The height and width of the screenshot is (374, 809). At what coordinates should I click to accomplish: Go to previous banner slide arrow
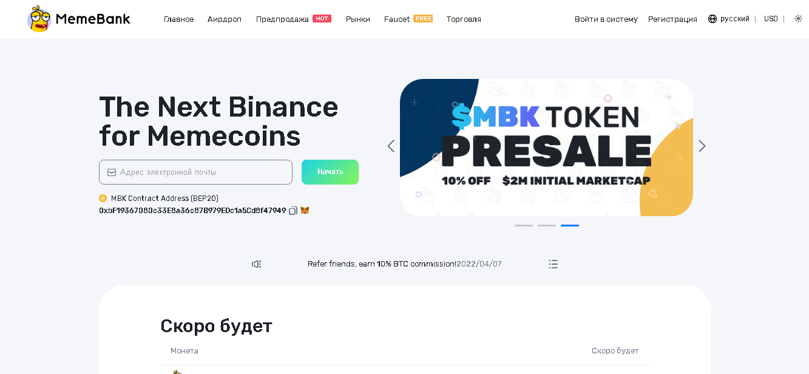[x=391, y=146]
